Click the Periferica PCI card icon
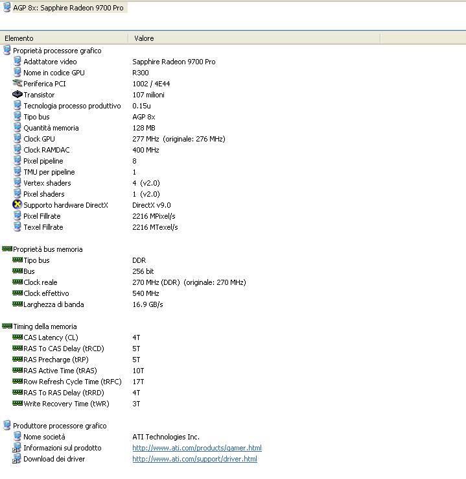 point(17,83)
